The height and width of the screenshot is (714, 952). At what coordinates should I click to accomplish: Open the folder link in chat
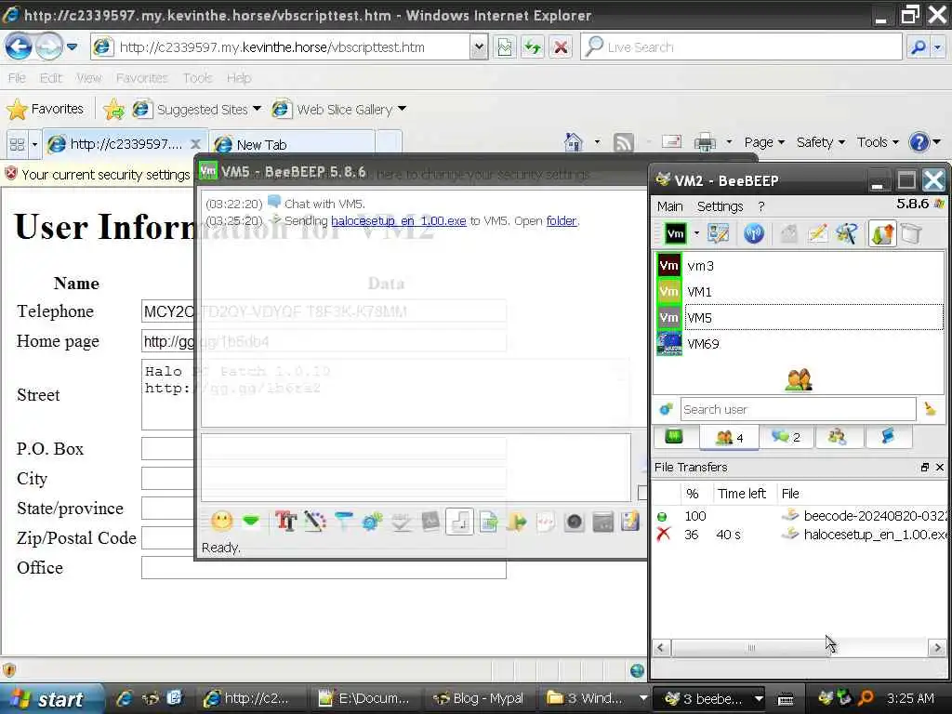coord(562,221)
